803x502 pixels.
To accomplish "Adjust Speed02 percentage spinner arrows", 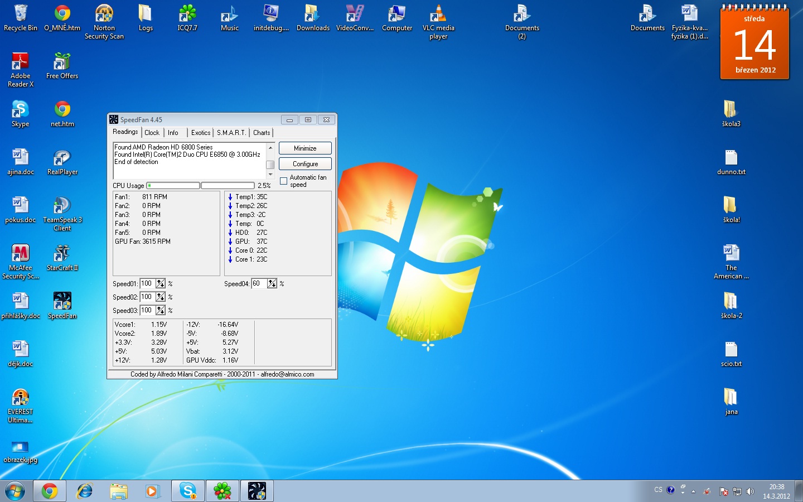I will pyautogui.click(x=161, y=297).
